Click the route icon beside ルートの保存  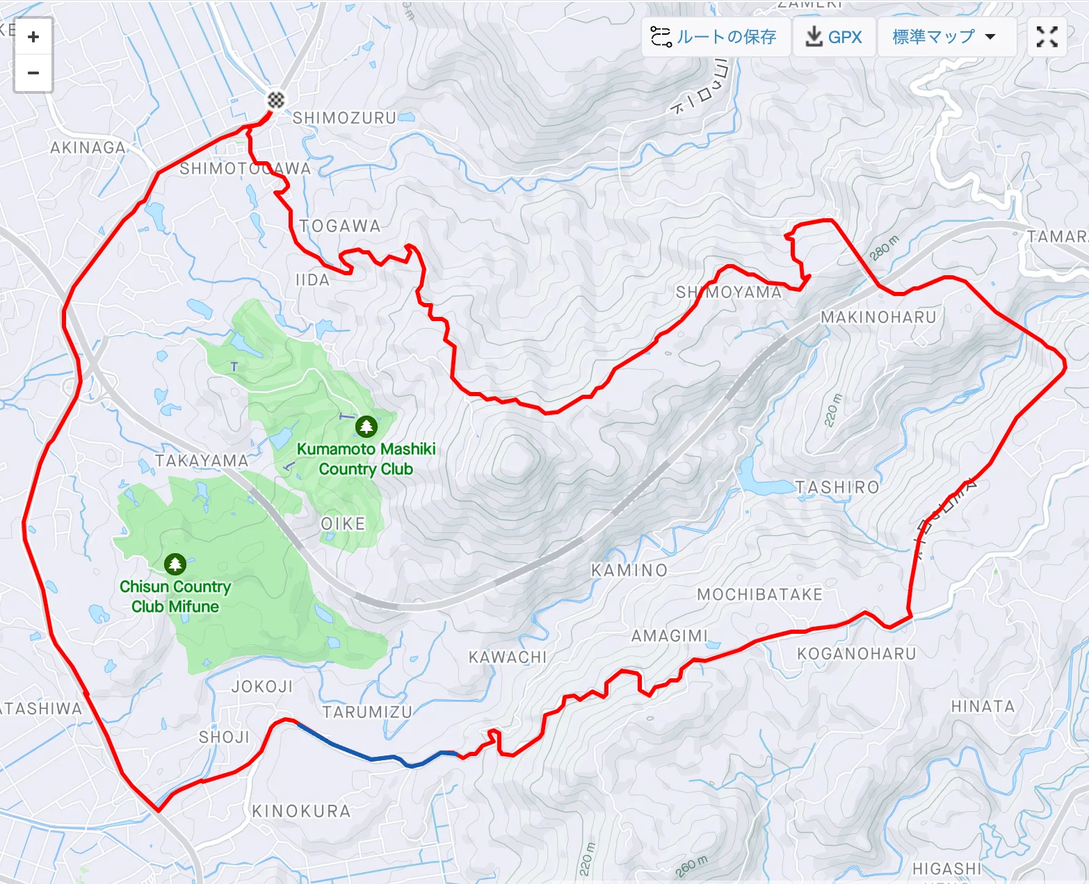coord(661,37)
